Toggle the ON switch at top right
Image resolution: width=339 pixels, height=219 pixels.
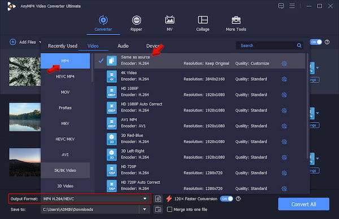pos(316,42)
